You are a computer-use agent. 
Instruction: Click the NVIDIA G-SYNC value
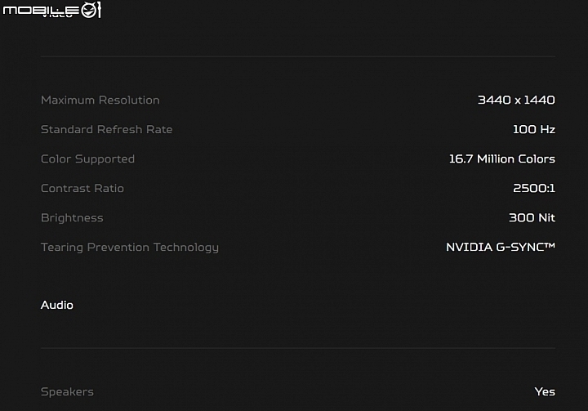click(501, 247)
